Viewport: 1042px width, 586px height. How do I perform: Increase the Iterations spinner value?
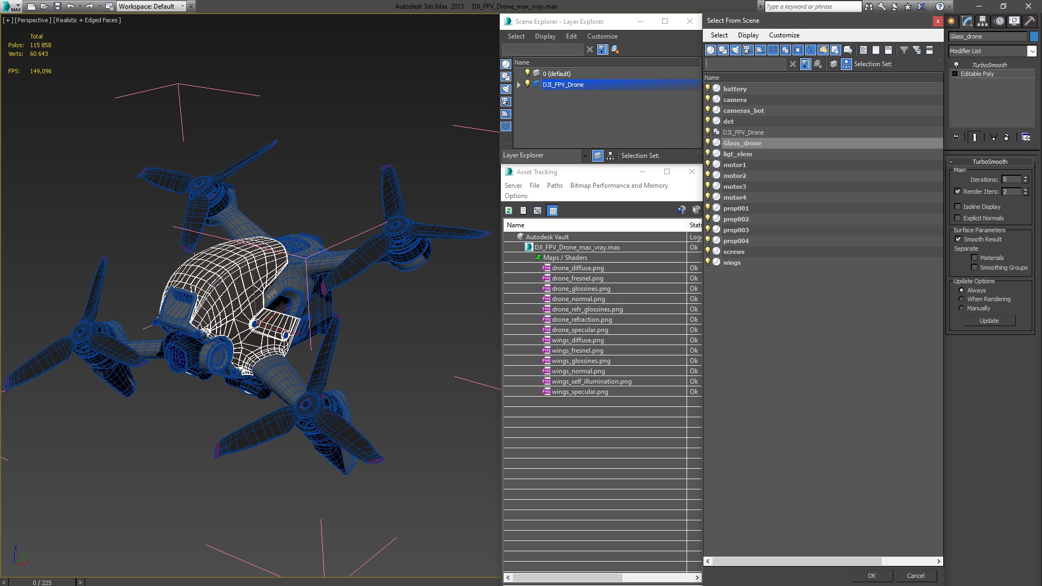(x=1025, y=177)
